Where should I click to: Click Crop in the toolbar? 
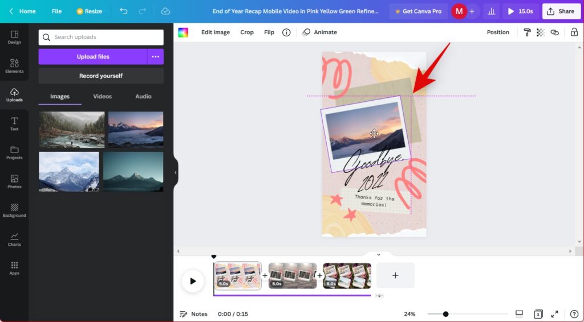(247, 32)
